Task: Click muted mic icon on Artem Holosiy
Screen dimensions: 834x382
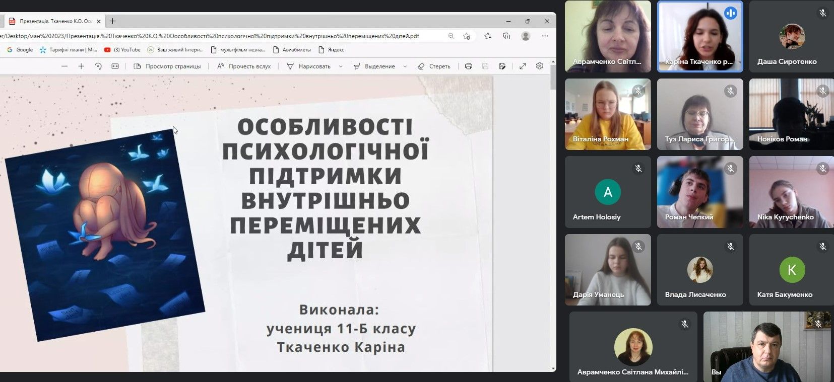Action: coord(638,169)
